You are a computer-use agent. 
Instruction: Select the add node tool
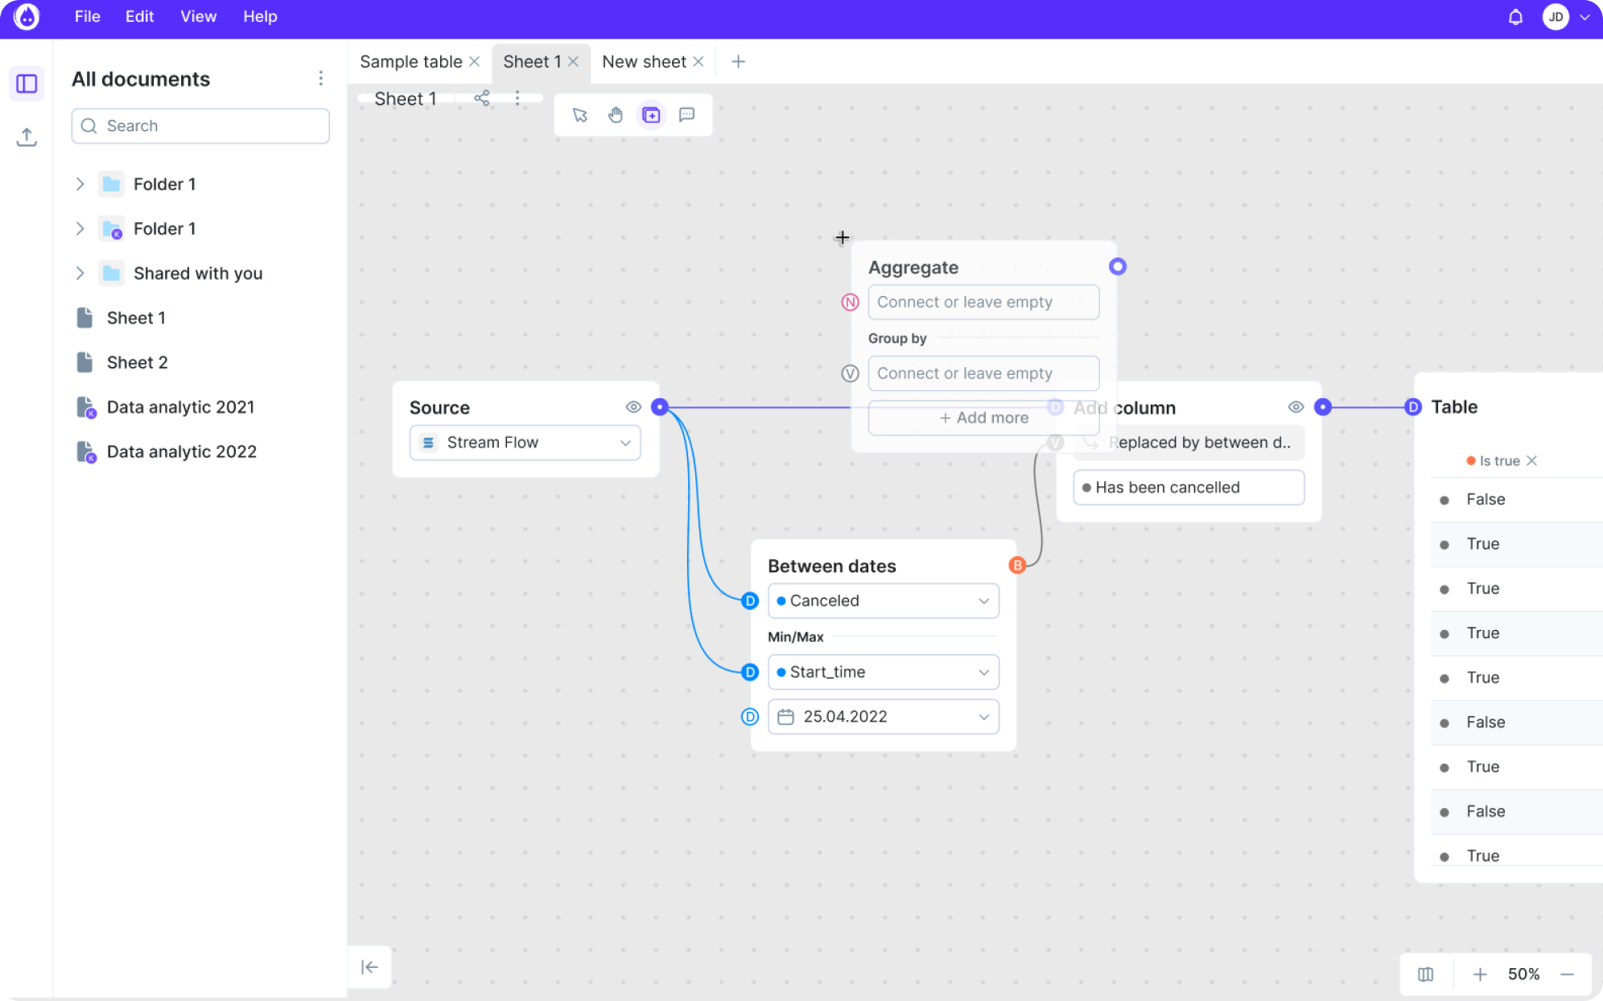point(651,115)
